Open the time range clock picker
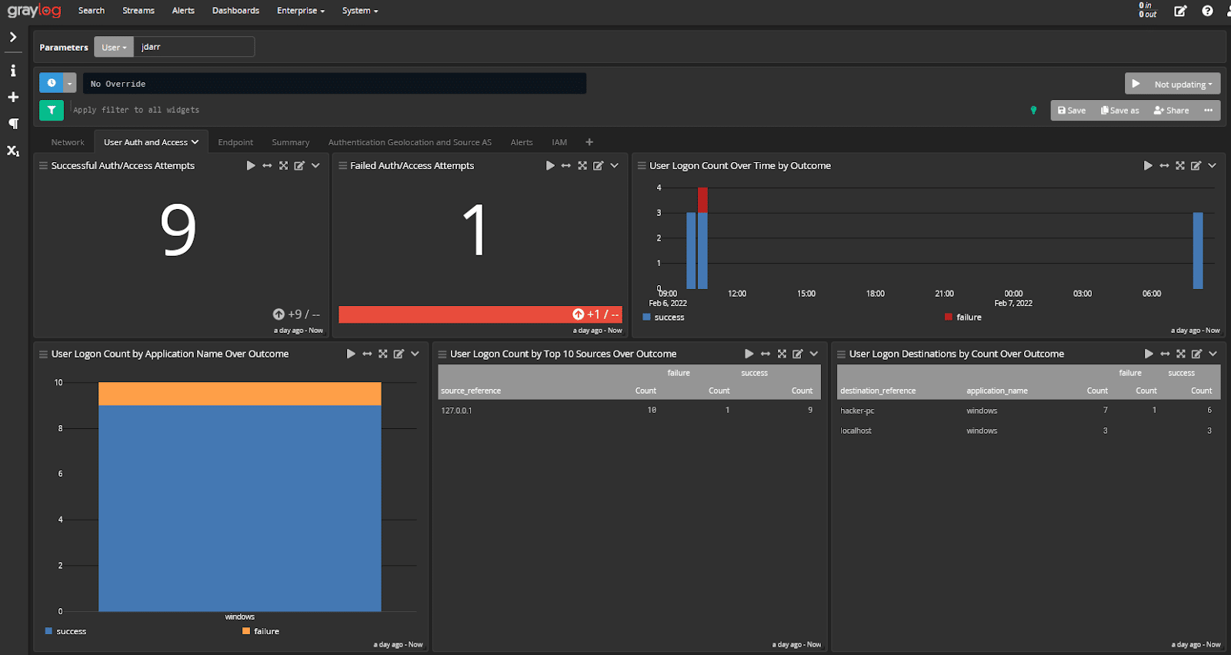1231x655 pixels. click(x=52, y=83)
